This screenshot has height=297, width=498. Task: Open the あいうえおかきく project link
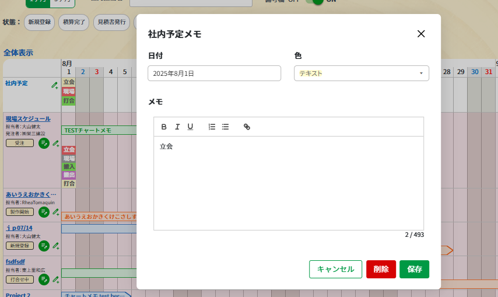(31, 194)
